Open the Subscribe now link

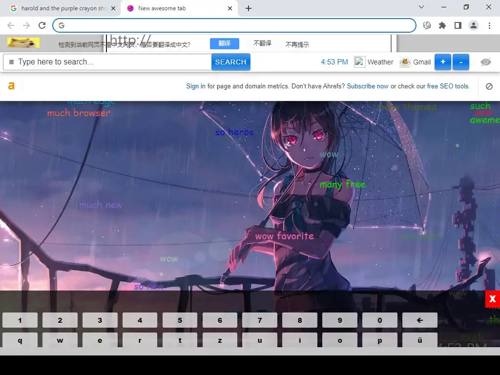[368, 86]
